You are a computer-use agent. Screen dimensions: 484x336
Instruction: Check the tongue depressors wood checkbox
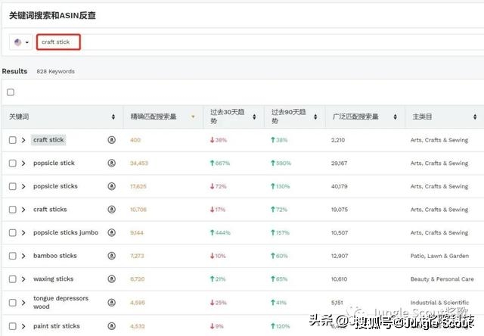pos(12,303)
